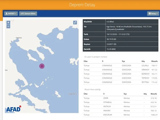This screenshot has width=160, height=120.
Task: Zoom in on the map
Action: (x=8, y=23)
